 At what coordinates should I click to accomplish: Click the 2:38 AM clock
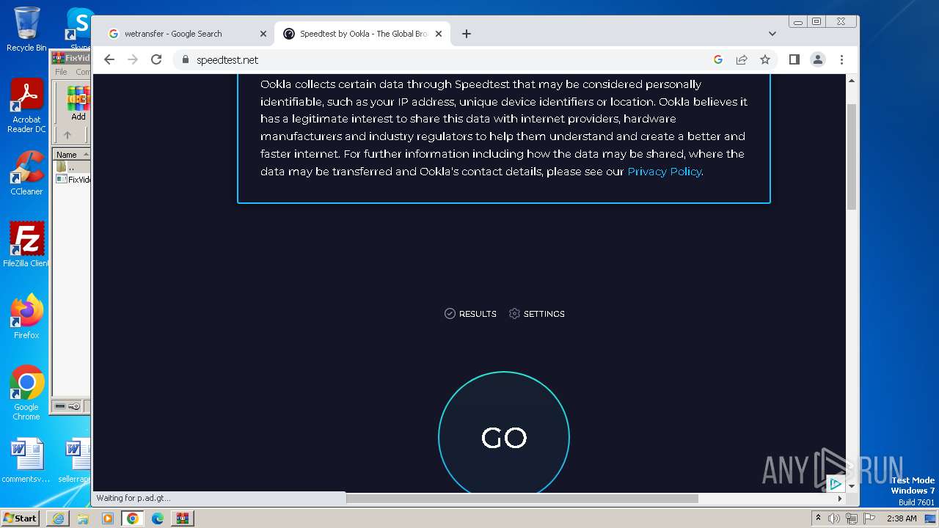(902, 518)
